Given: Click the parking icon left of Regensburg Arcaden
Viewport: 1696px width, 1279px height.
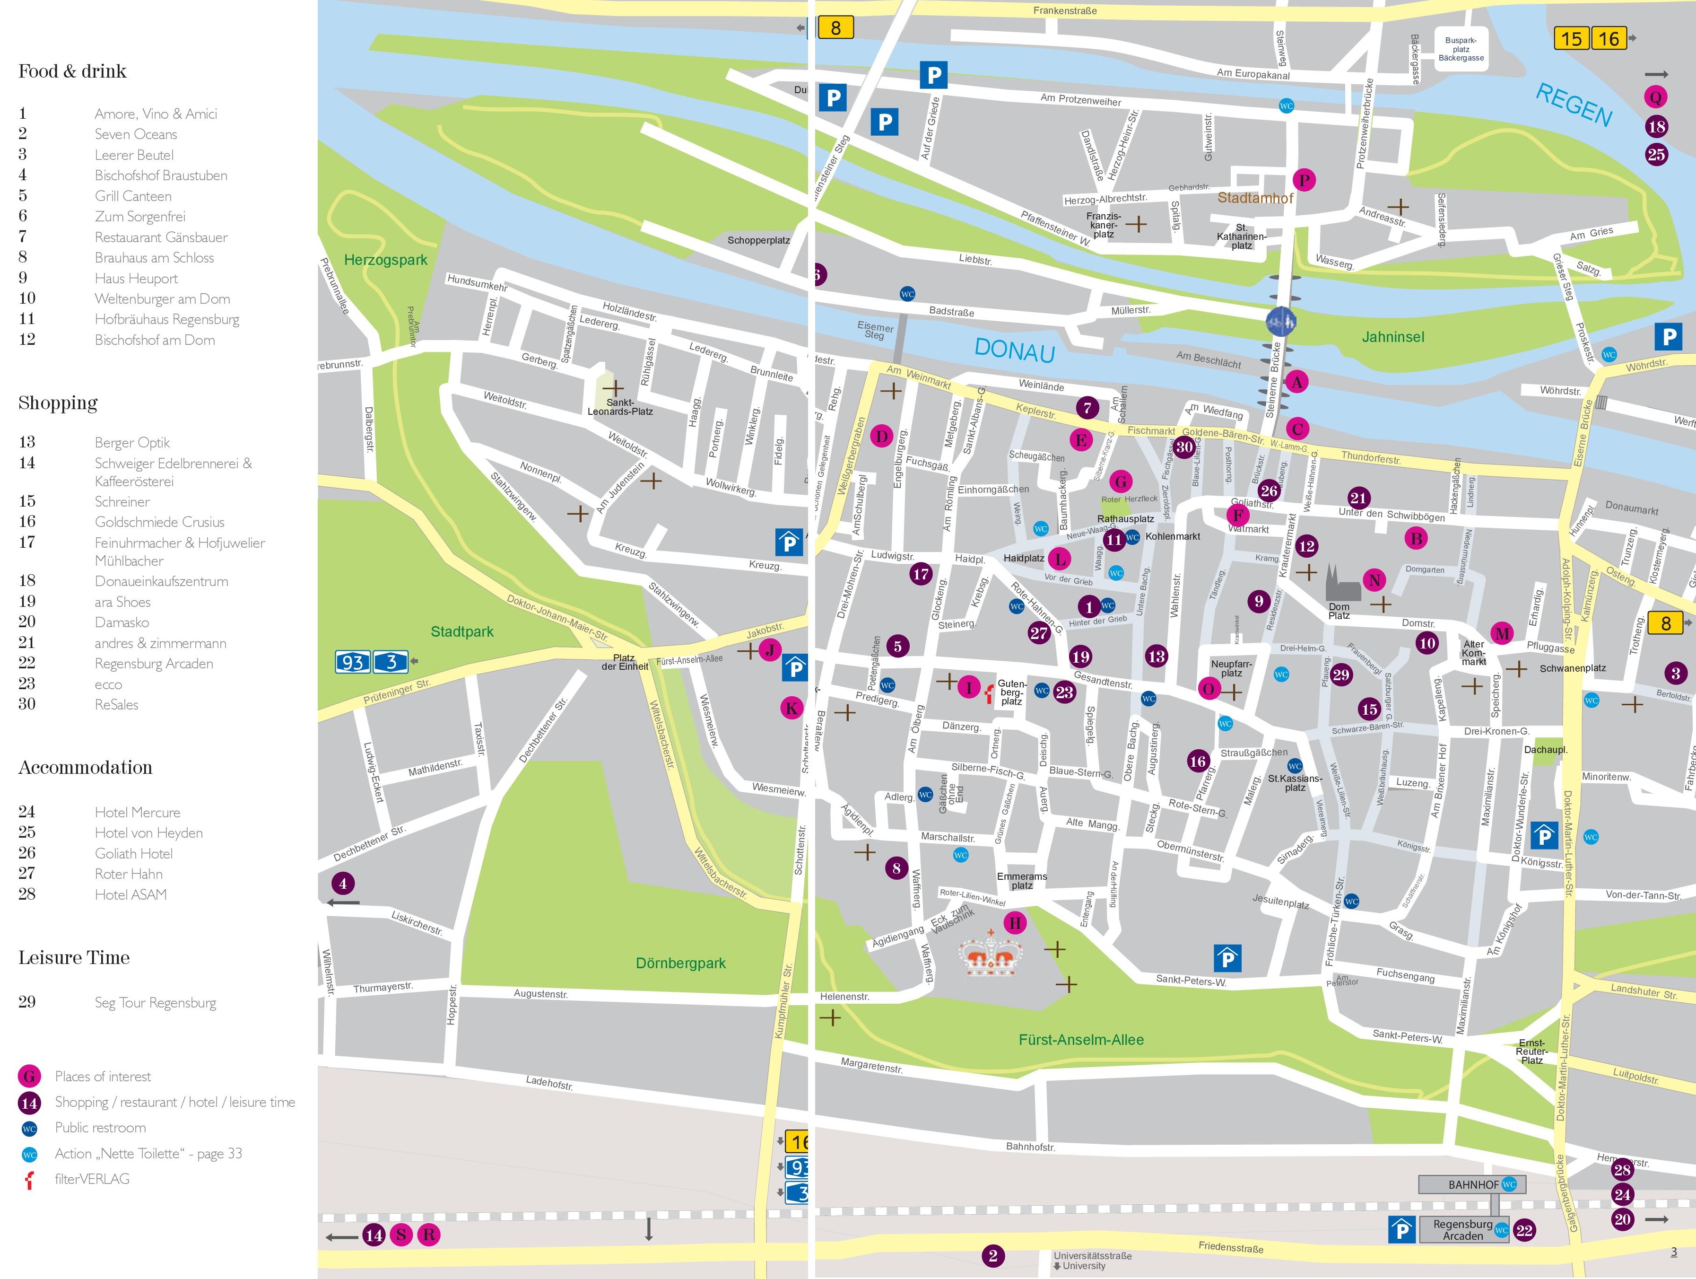Looking at the screenshot, I should [1402, 1231].
